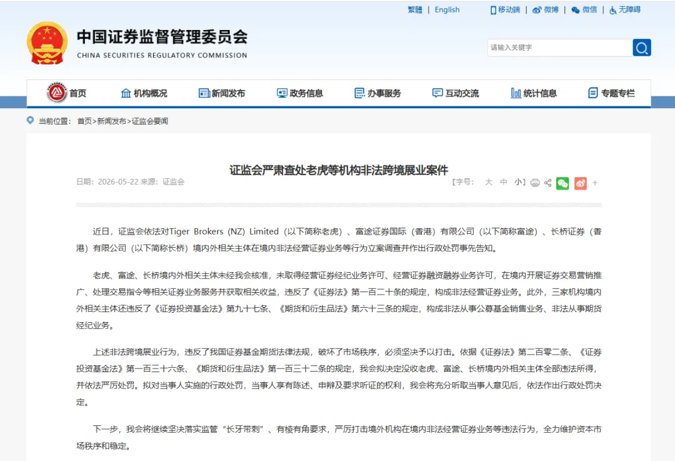Viewport: 675px width, 461px height.
Task: Click the document icon of 专题专栏
Action: point(593,93)
